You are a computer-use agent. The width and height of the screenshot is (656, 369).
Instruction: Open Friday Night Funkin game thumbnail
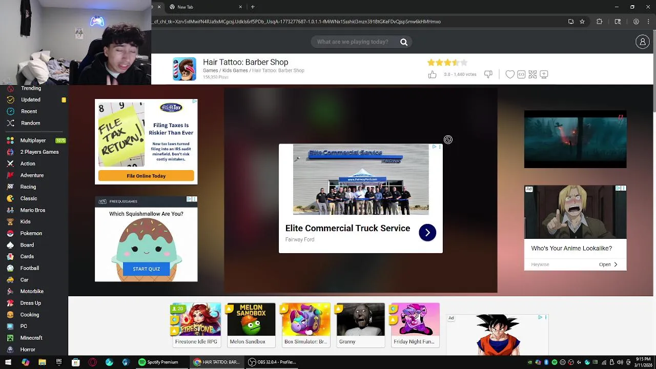click(x=415, y=325)
